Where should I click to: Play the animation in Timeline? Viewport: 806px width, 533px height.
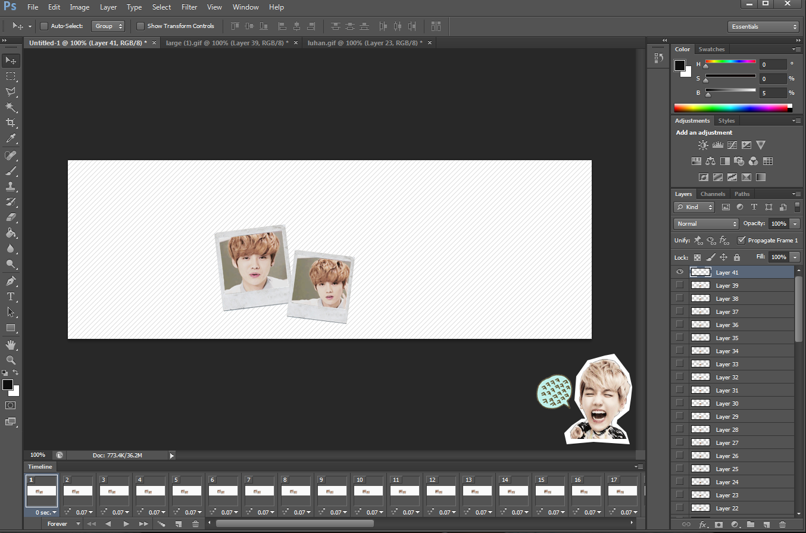point(126,524)
